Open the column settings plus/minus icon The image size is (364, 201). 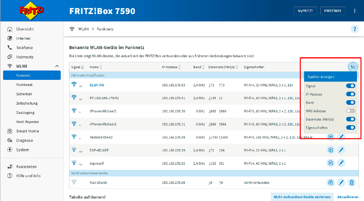(x=353, y=67)
